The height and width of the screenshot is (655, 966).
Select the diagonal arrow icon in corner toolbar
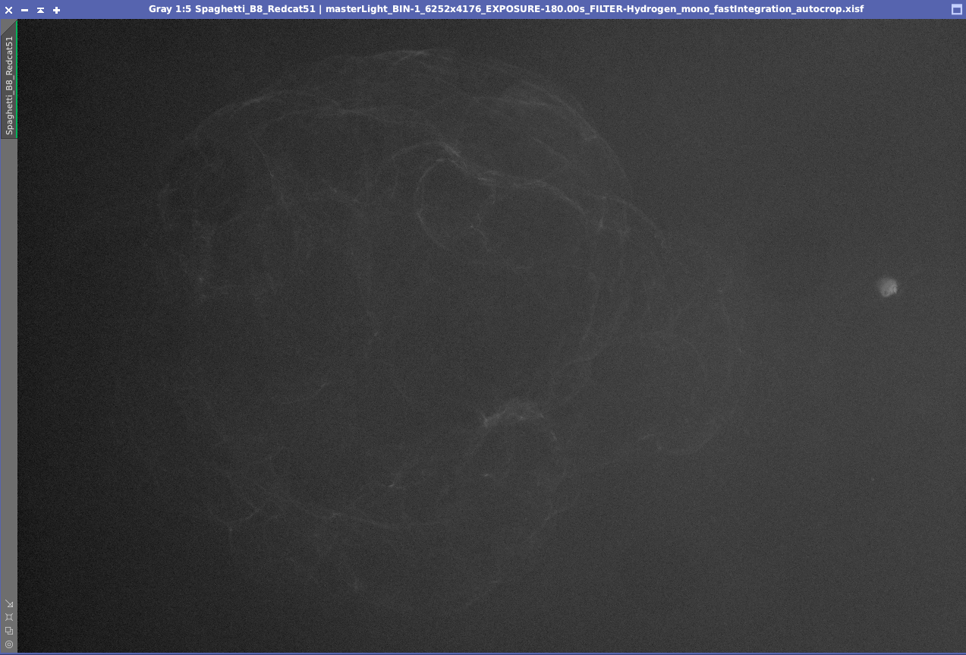pos(10,605)
